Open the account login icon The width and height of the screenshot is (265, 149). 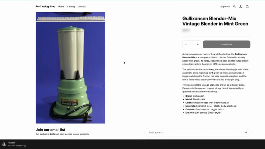[x=240, y=7]
